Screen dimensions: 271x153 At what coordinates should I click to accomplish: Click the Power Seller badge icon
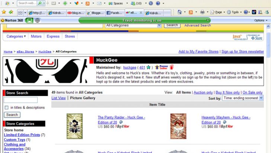pos(162,67)
